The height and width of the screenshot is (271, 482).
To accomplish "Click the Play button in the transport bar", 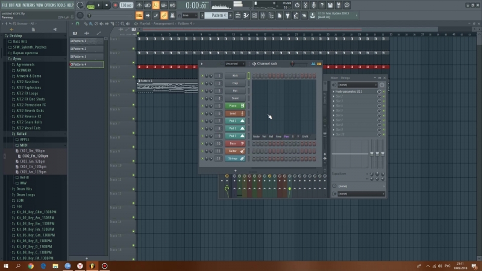I will click(x=99, y=5).
